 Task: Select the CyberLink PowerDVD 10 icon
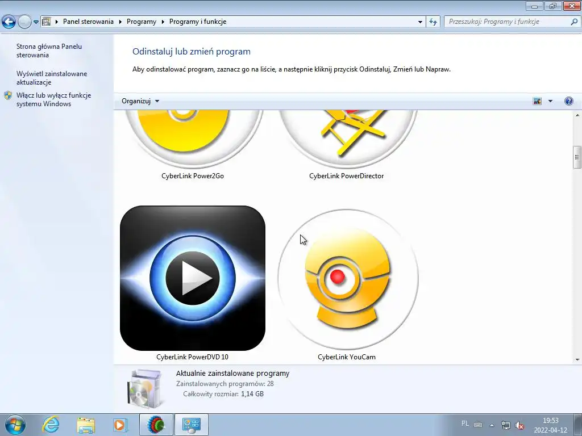coord(193,278)
